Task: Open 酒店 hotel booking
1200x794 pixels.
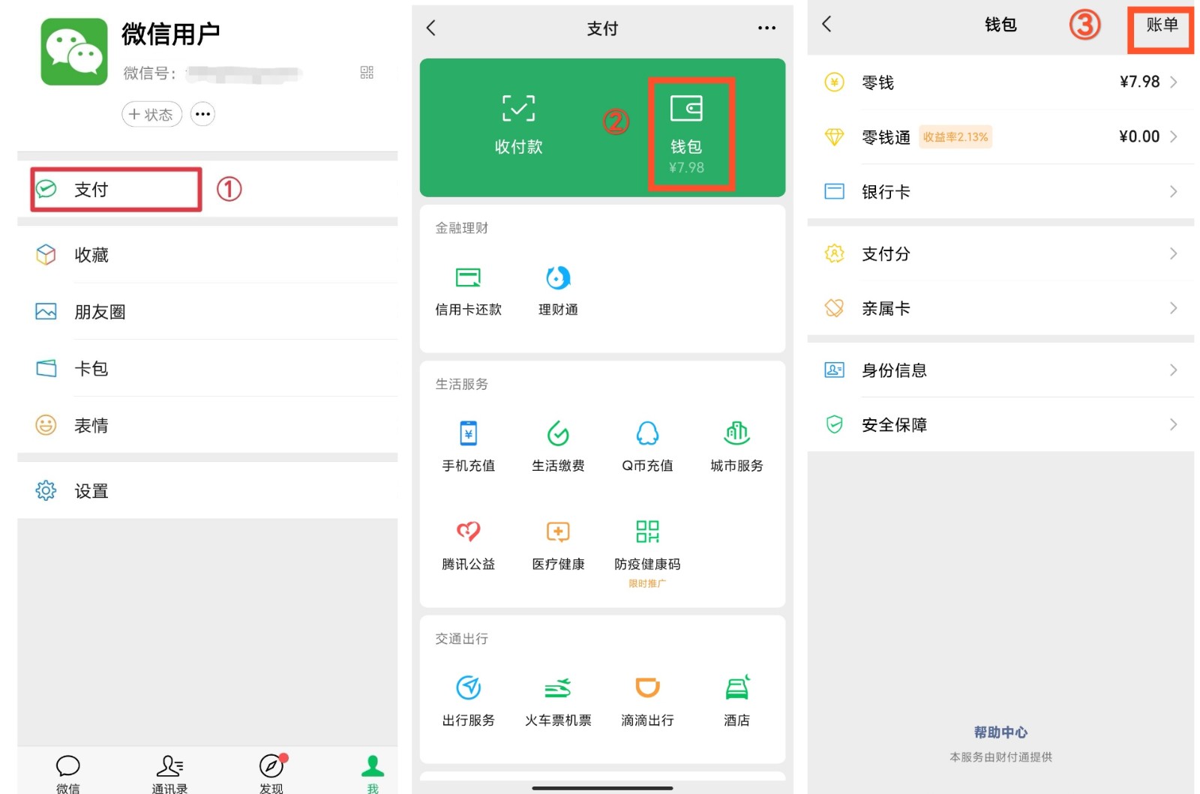Action: click(736, 702)
